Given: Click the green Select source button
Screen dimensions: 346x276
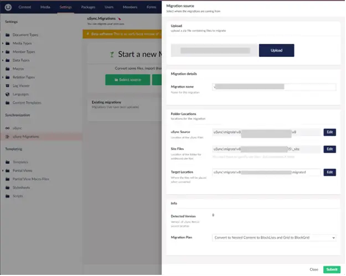Looking at the screenshot, I should [x=127, y=80].
